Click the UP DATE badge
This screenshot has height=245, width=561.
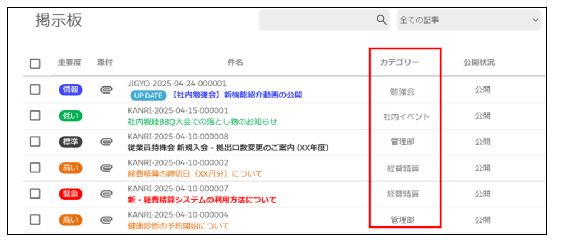[148, 95]
